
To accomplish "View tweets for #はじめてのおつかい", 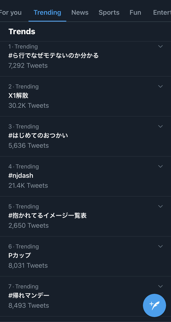I will 85,136.
